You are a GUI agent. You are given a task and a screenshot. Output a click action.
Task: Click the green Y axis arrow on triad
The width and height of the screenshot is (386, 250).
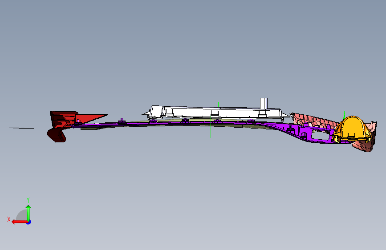tap(28, 213)
